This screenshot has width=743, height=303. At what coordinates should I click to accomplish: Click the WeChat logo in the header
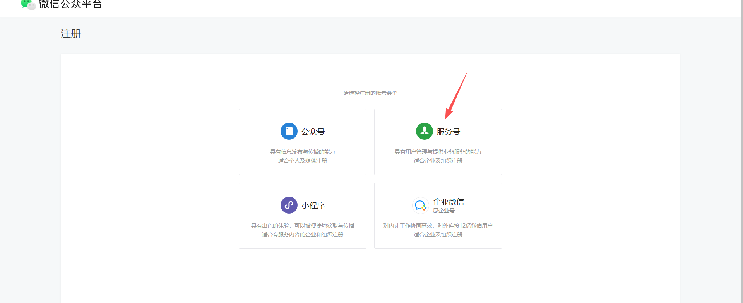[x=28, y=4]
